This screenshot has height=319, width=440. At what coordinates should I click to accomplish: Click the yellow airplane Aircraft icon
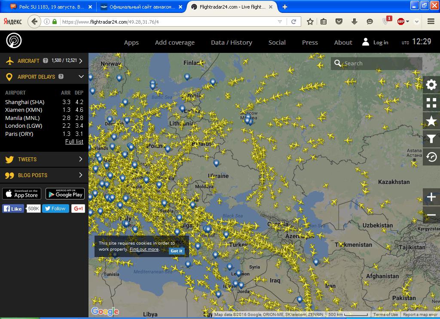pyautogui.click(x=10, y=61)
